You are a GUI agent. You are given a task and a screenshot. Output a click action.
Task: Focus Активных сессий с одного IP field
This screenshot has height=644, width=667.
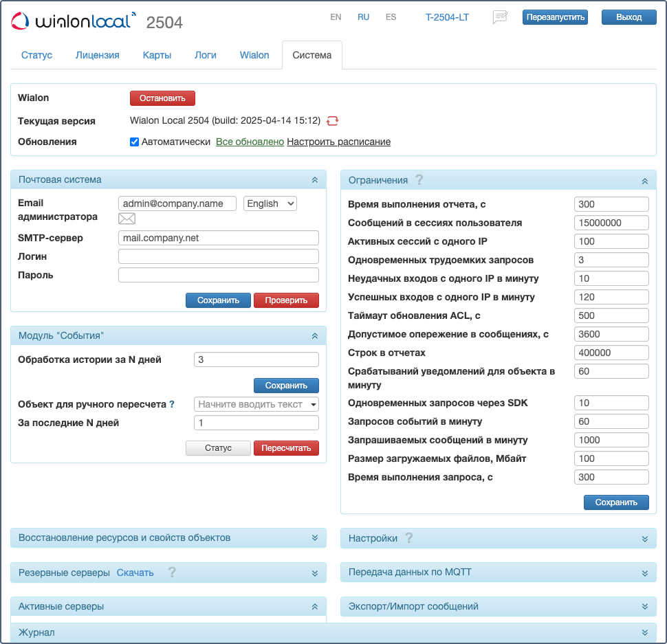(x=611, y=241)
